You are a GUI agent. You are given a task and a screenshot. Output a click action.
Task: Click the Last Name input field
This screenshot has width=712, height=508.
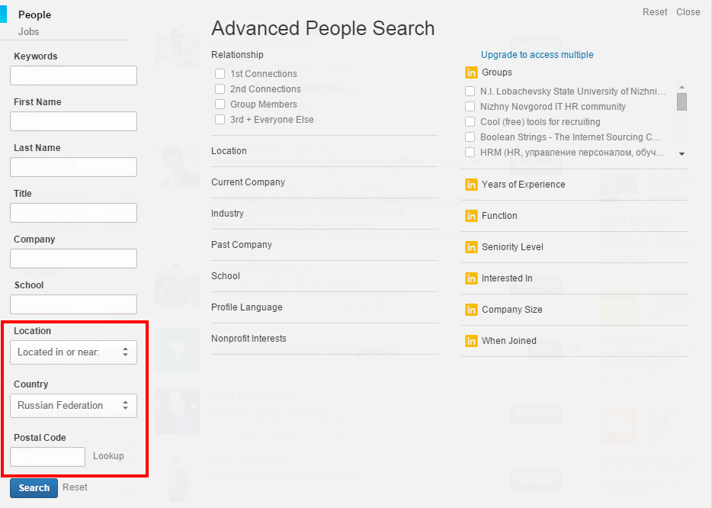[x=73, y=167]
